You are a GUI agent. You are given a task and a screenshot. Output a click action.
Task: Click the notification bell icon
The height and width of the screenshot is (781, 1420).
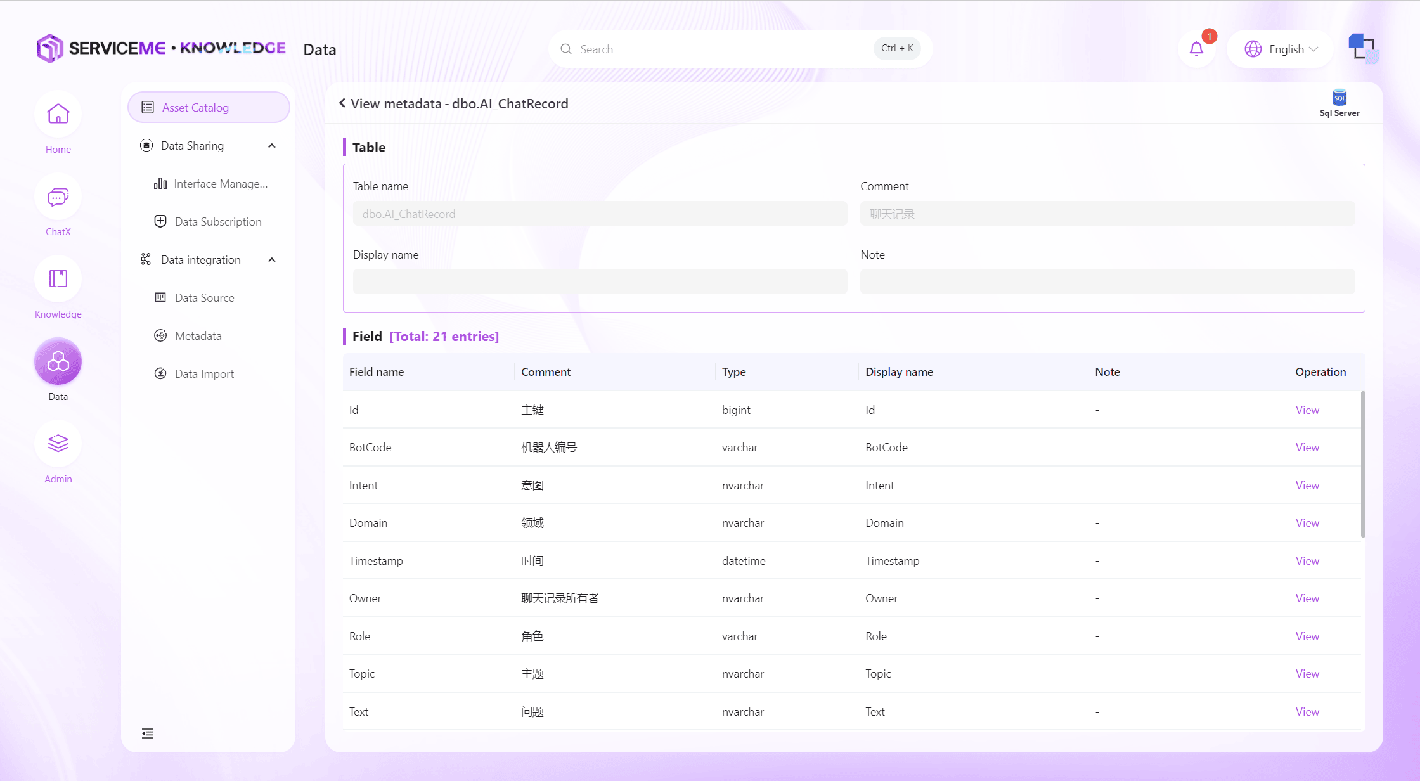coord(1196,49)
